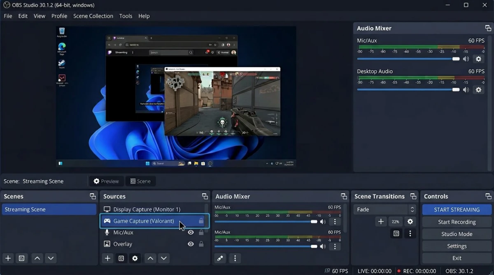Open transition properties gear icon
The width and height of the screenshot is (494, 275).
(410, 222)
